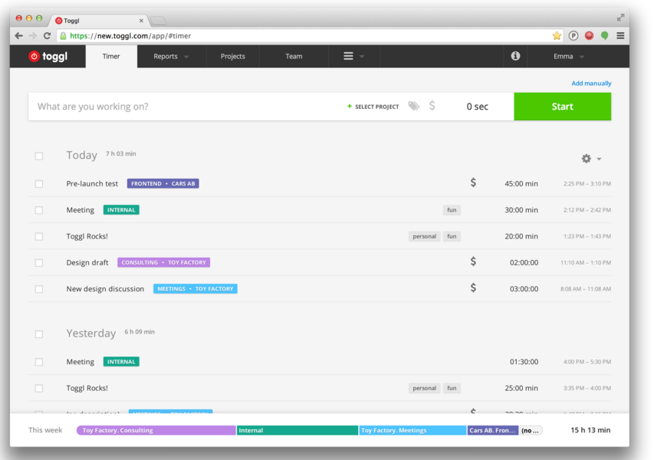The height and width of the screenshot is (460, 654).
Task: Check the Yesterday group checkbox
Action: tap(39, 334)
